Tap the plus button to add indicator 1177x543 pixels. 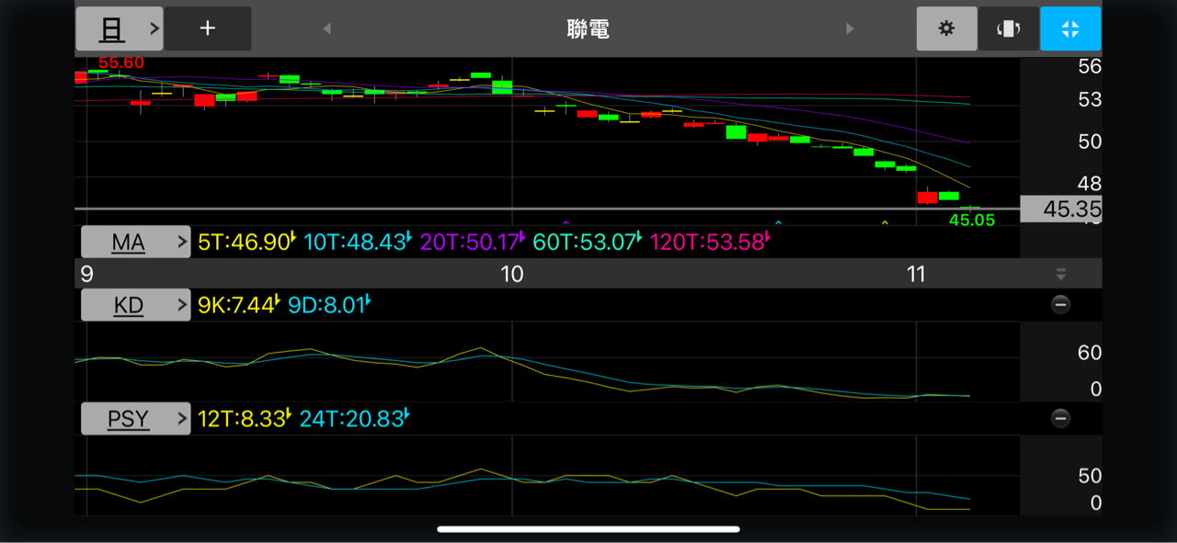[208, 28]
